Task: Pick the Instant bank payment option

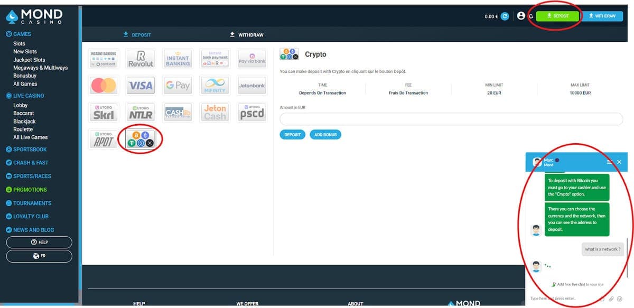Action: point(215,59)
